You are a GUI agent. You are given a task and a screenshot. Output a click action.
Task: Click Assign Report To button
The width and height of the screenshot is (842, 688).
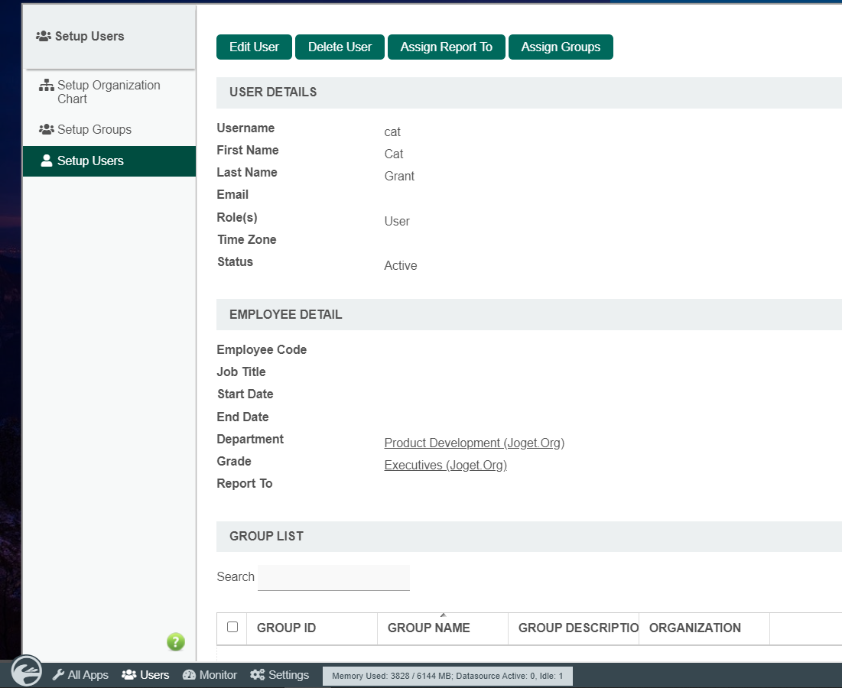pos(446,47)
